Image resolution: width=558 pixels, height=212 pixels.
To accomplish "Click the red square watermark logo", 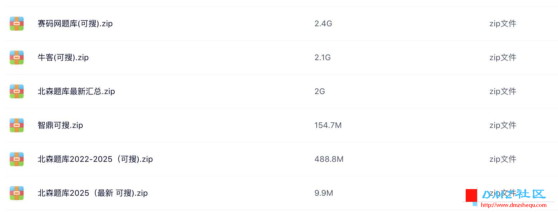I will [x=471, y=195].
